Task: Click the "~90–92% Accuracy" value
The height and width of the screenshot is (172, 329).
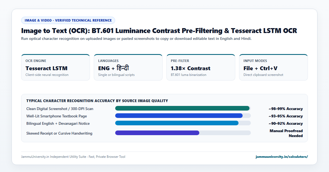Action: point(286,123)
